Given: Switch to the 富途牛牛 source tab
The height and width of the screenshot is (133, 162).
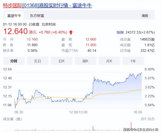Looking at the screenshot, I should [x=14, y=16].
